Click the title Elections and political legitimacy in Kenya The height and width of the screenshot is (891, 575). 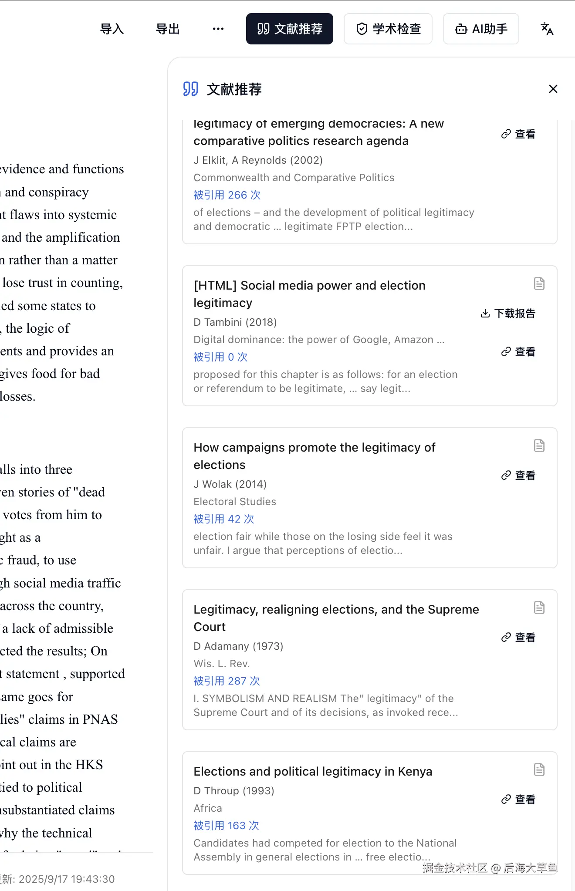point(313,772)
